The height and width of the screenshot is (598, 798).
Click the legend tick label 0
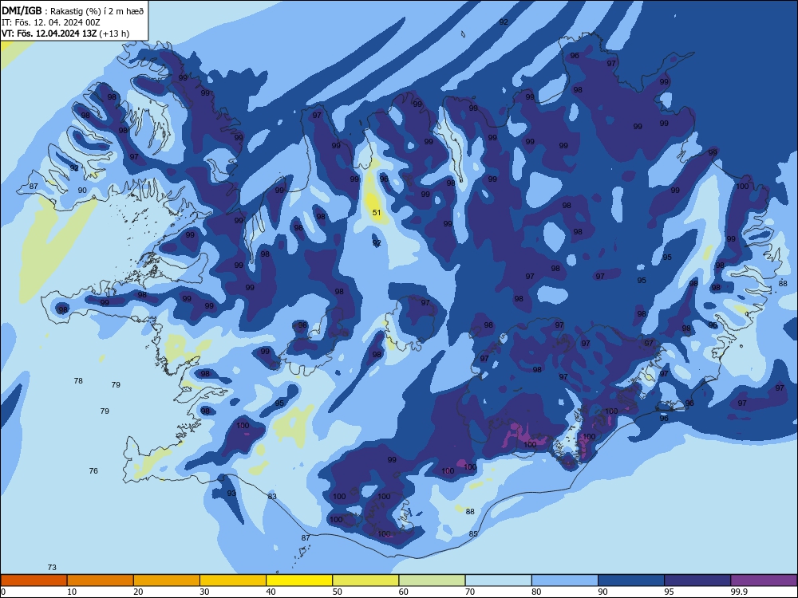[x=2, y=592]
